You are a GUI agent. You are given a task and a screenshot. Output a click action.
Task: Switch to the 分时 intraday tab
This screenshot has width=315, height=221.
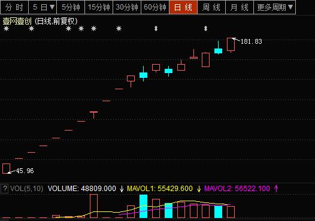click(x=14, y=7)
